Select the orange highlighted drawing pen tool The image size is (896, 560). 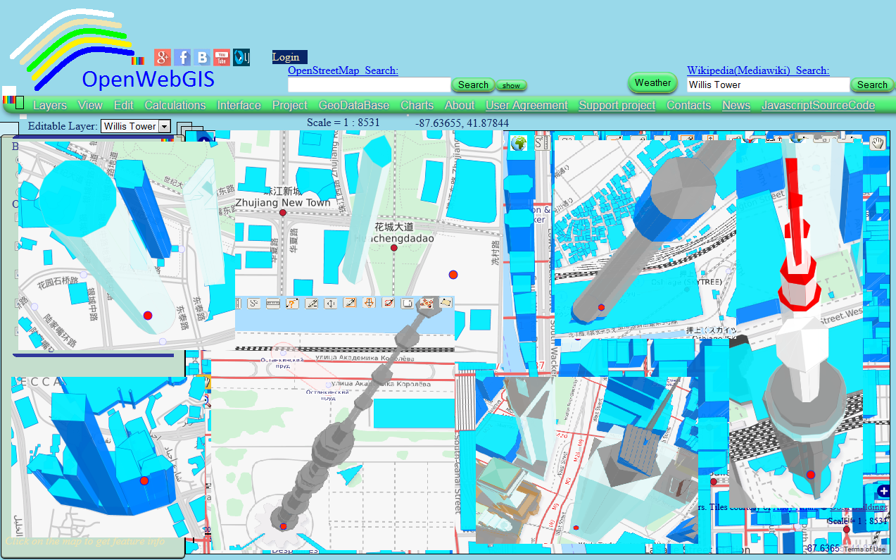click(350, 304)
